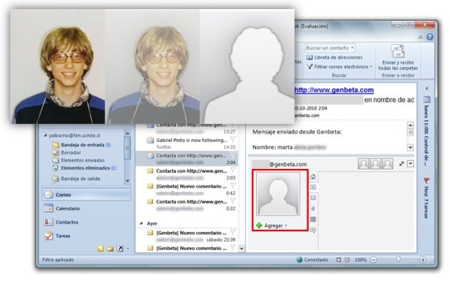Click the Buscar un contacto search box
This screenshot has width=450, height=286.
[330, 48]
